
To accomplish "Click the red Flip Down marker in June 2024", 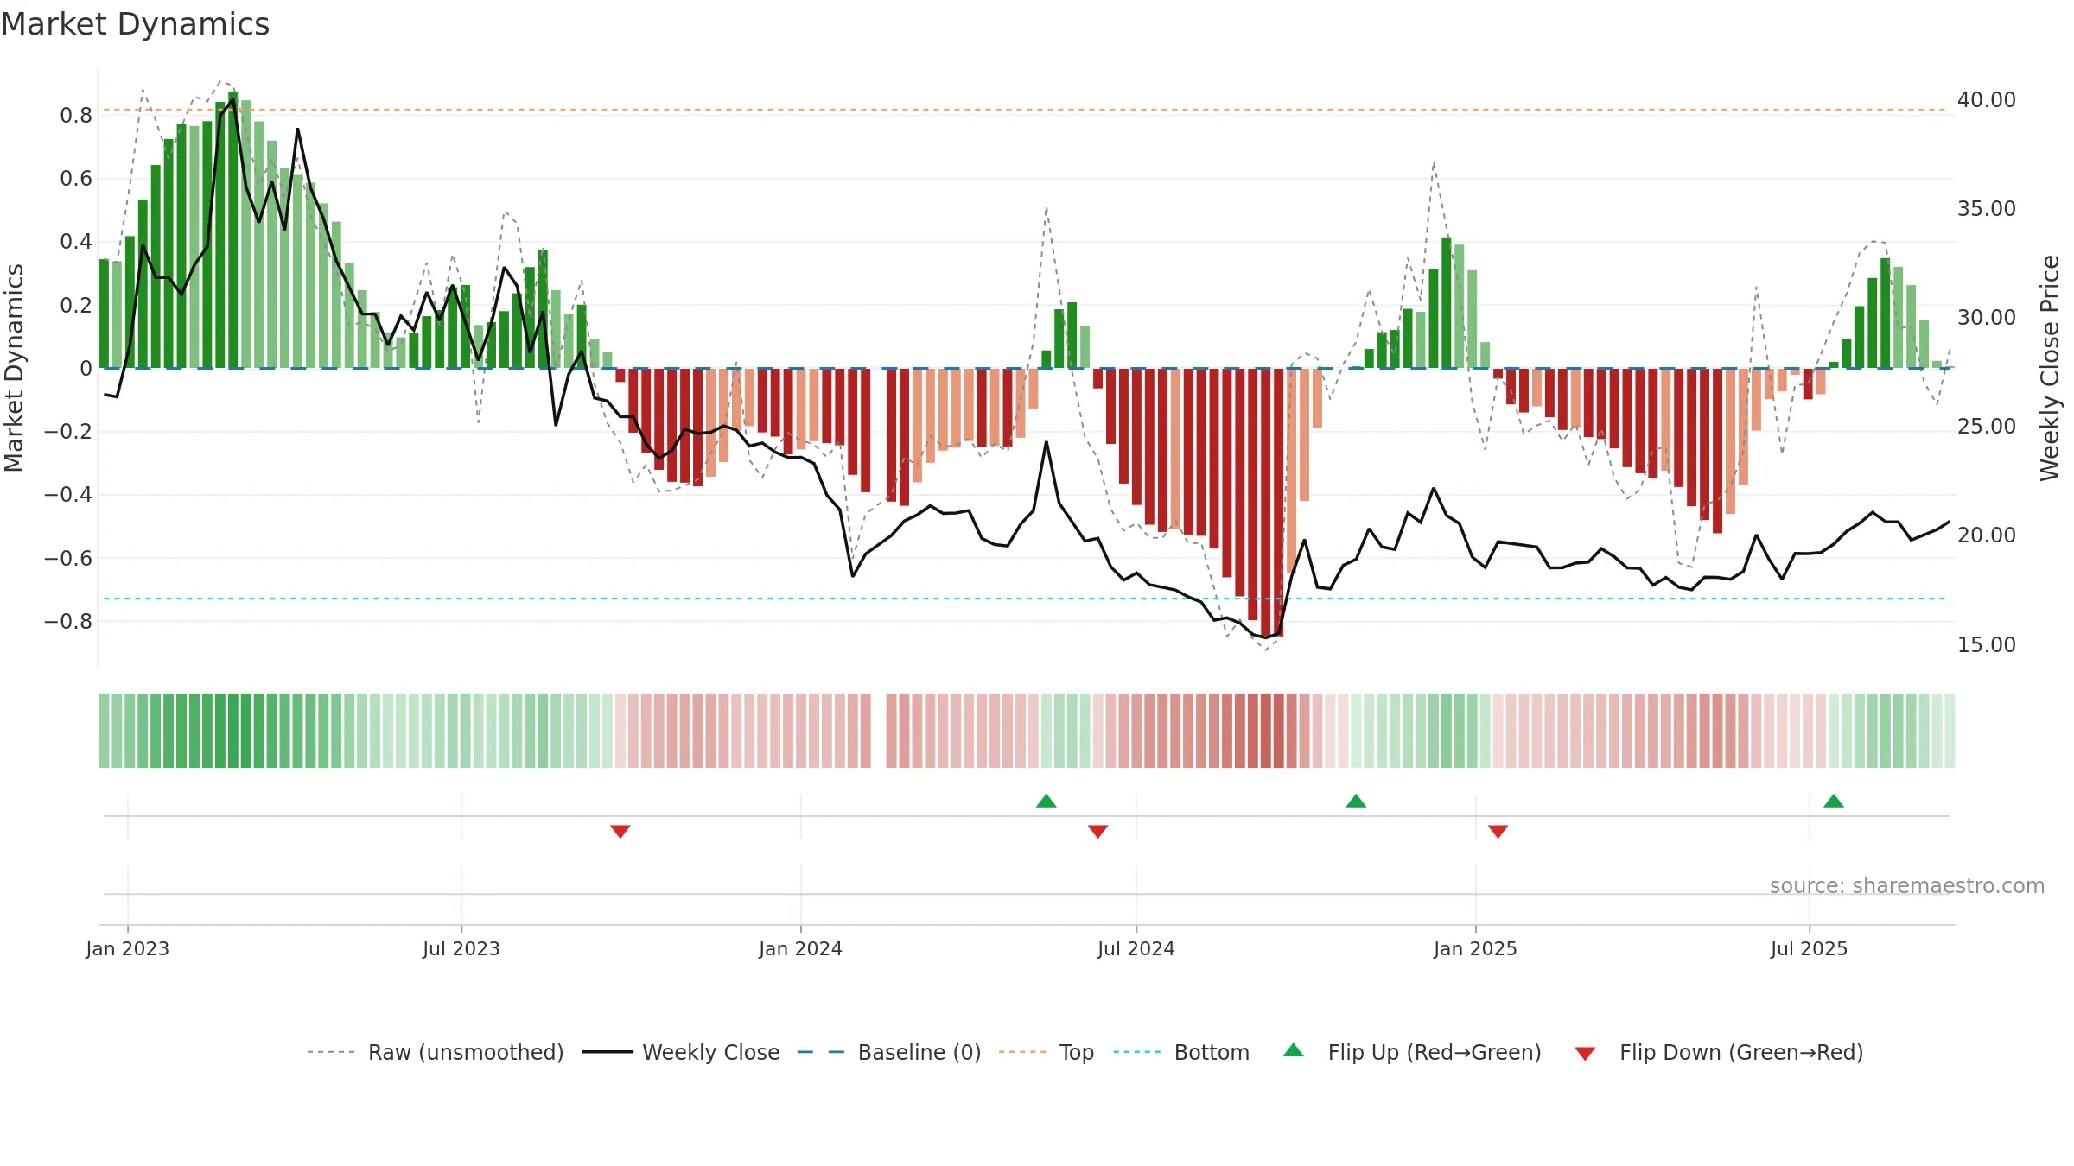I will (x=1098, y=831).
